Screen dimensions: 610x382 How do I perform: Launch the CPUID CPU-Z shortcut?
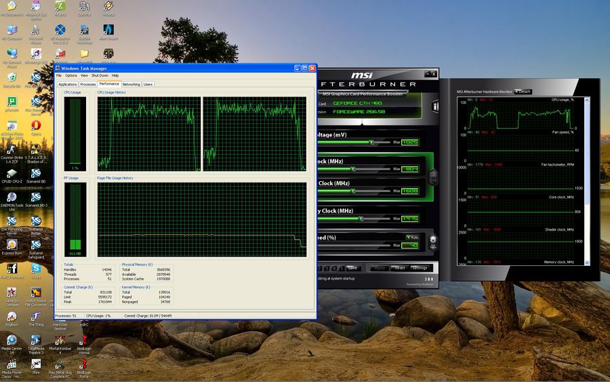point(12,175)
